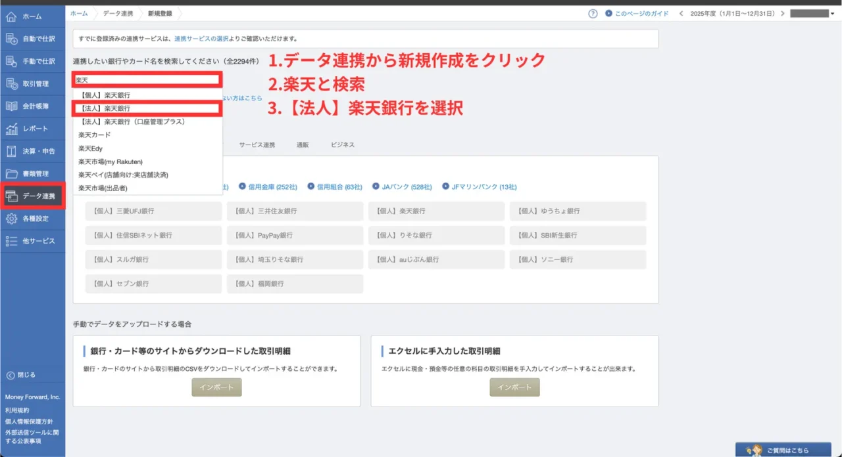Click the bank search input field
This screenshot has height=457, width=842.
click(146, 79)
